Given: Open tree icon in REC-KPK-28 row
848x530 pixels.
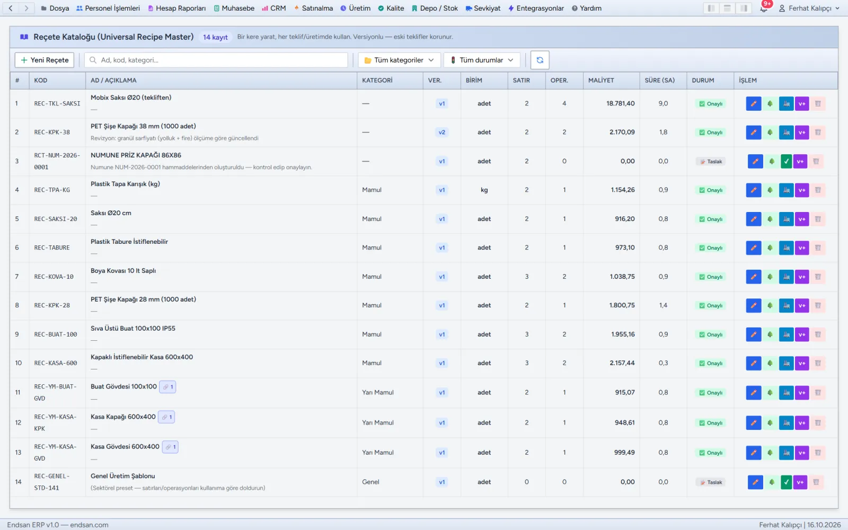Looking at the screenshot, I should click(x=770, y=306).
